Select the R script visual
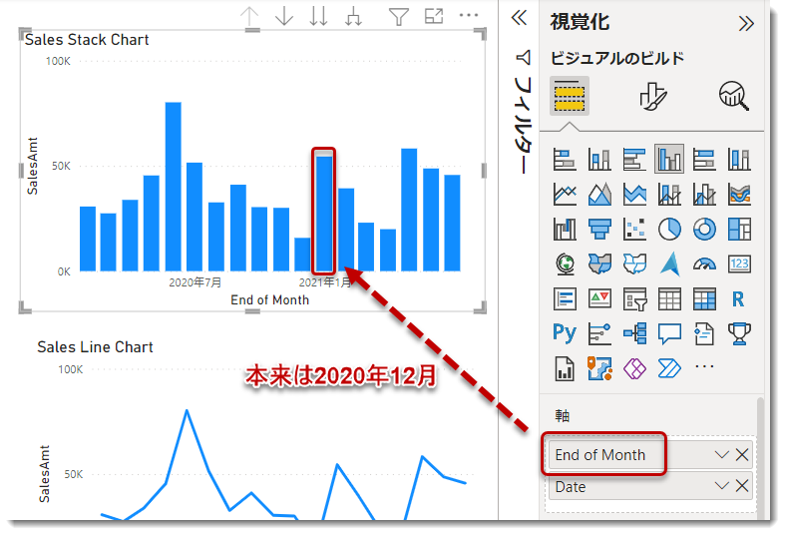Image resolution: width=785 pixels, height=535 pixels. (738, 299)
